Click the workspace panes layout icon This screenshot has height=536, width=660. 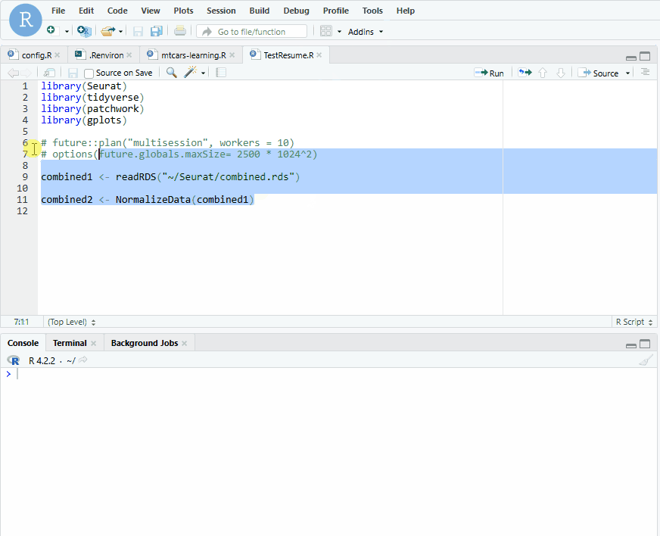click(325, 31)
